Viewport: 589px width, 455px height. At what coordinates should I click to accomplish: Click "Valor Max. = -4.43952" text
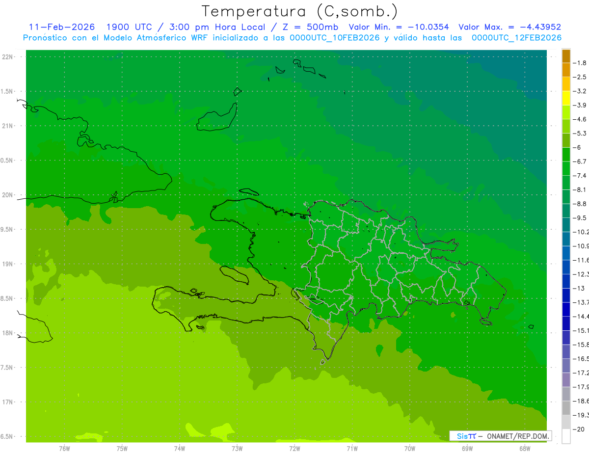click(x=510, y=27)
